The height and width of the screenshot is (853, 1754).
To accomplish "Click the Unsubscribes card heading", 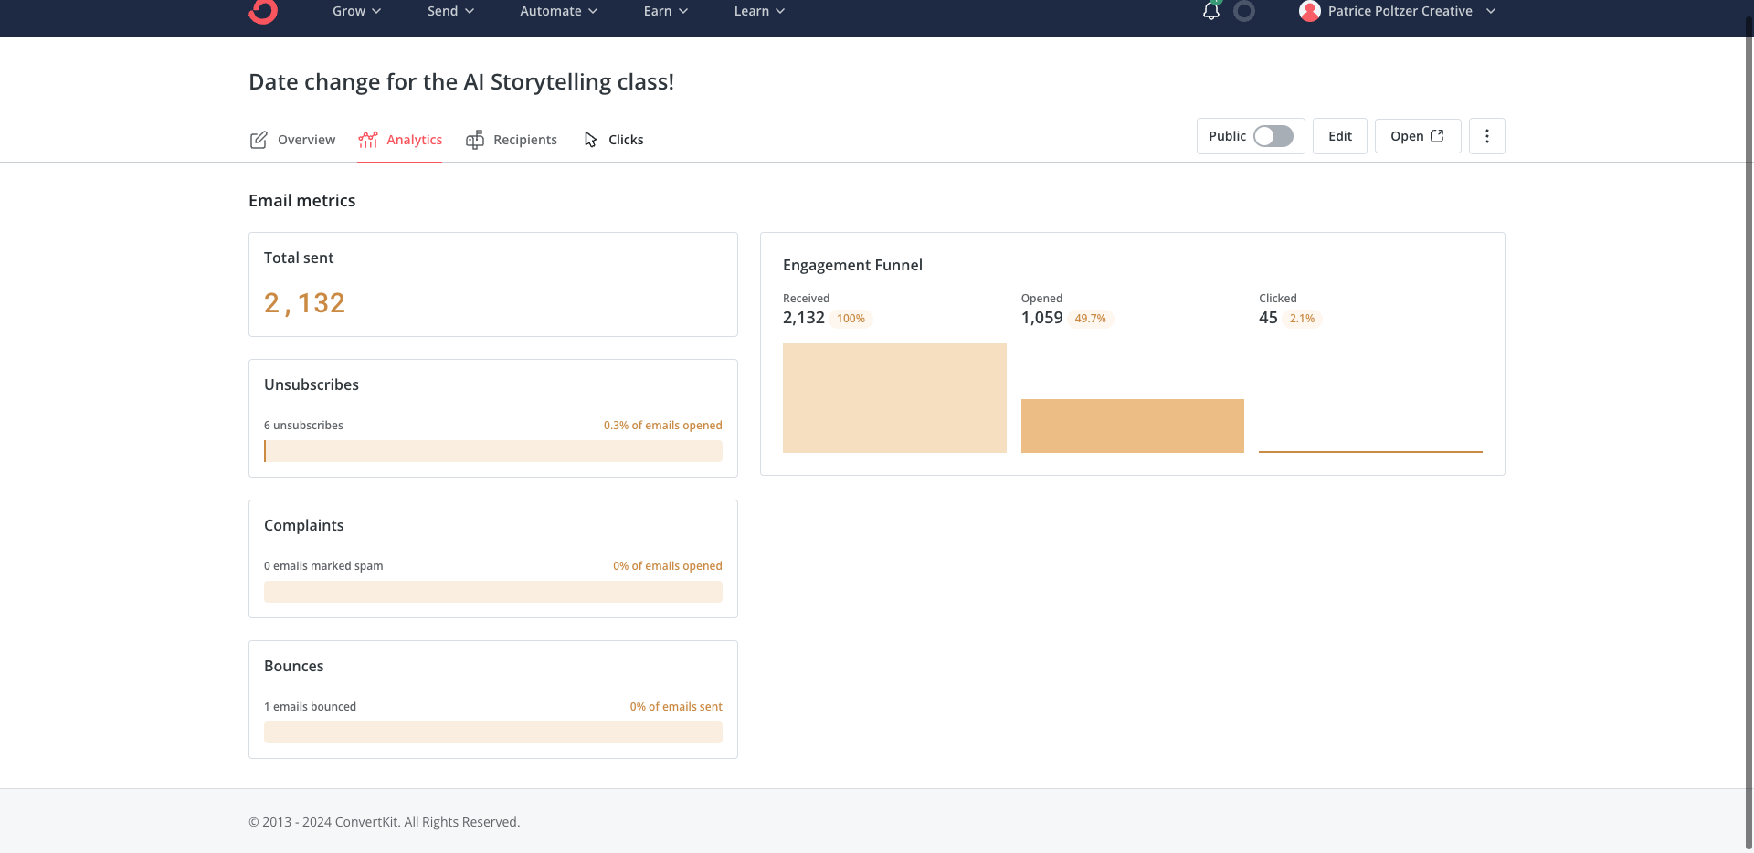I will click(312, 384).
